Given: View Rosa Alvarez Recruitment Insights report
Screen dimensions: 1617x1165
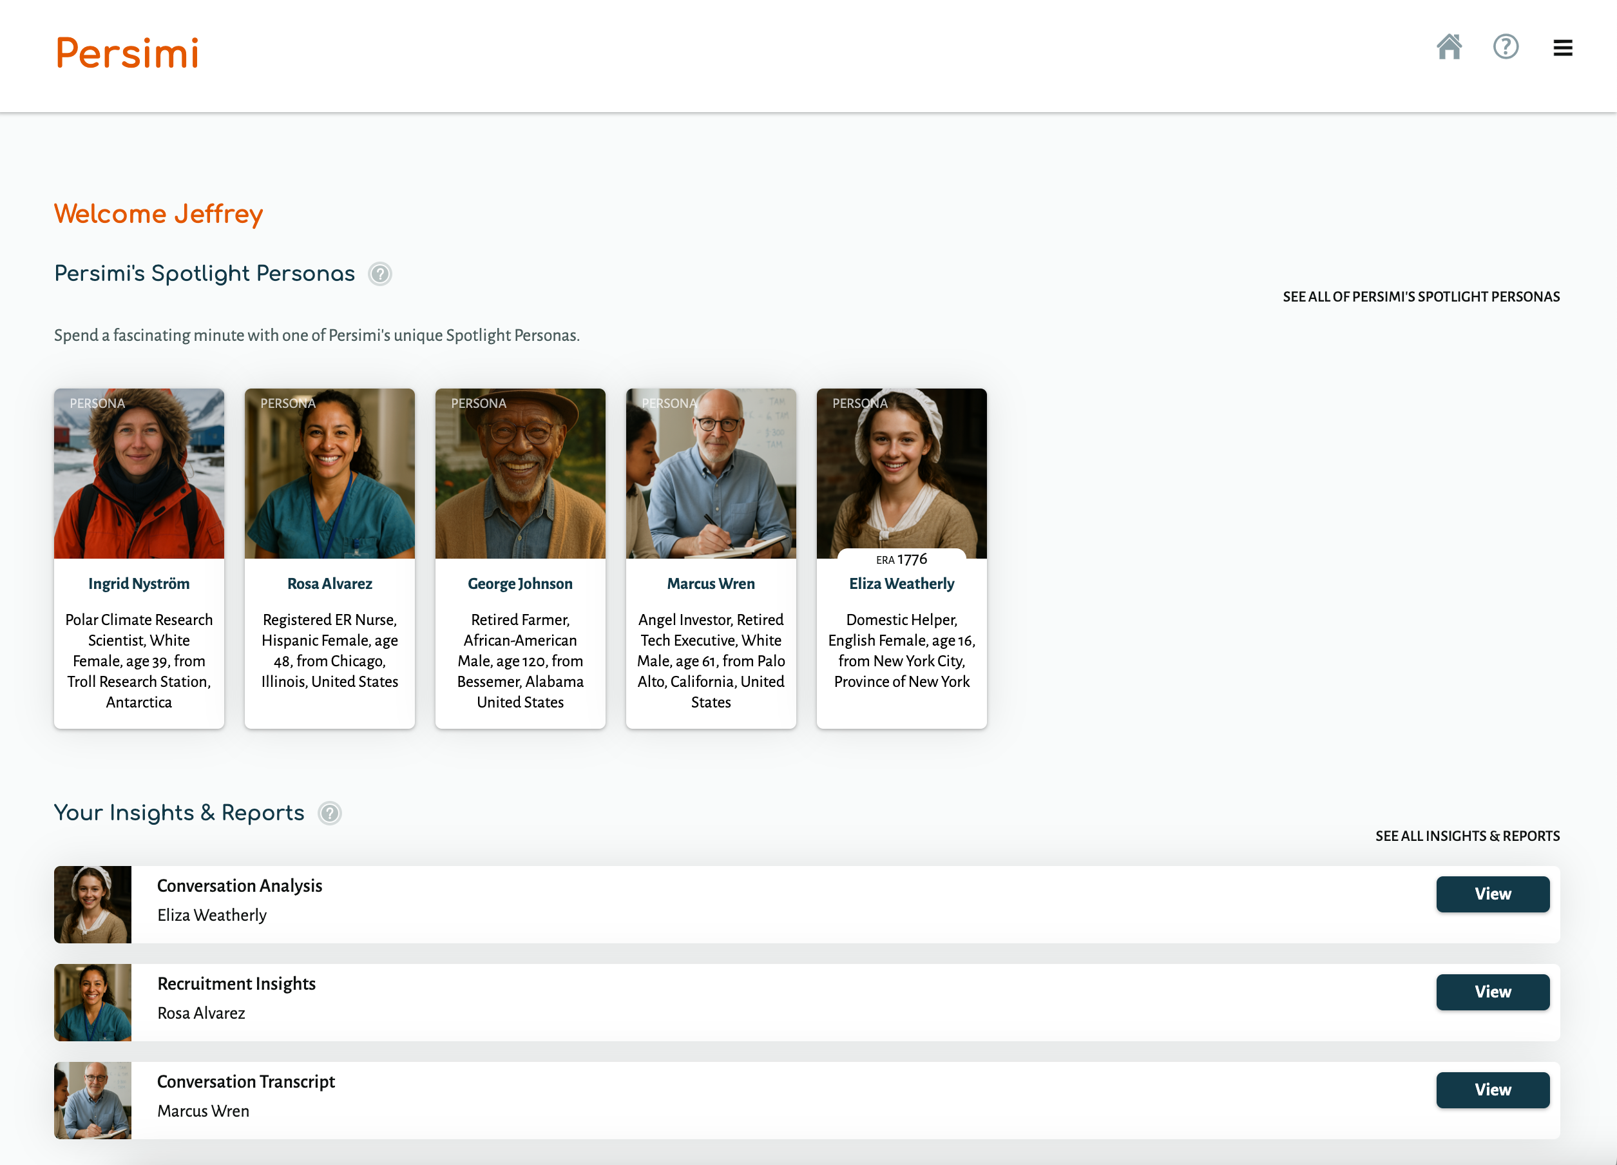Looking at the screenshot, I should (x=1491, y=991).
